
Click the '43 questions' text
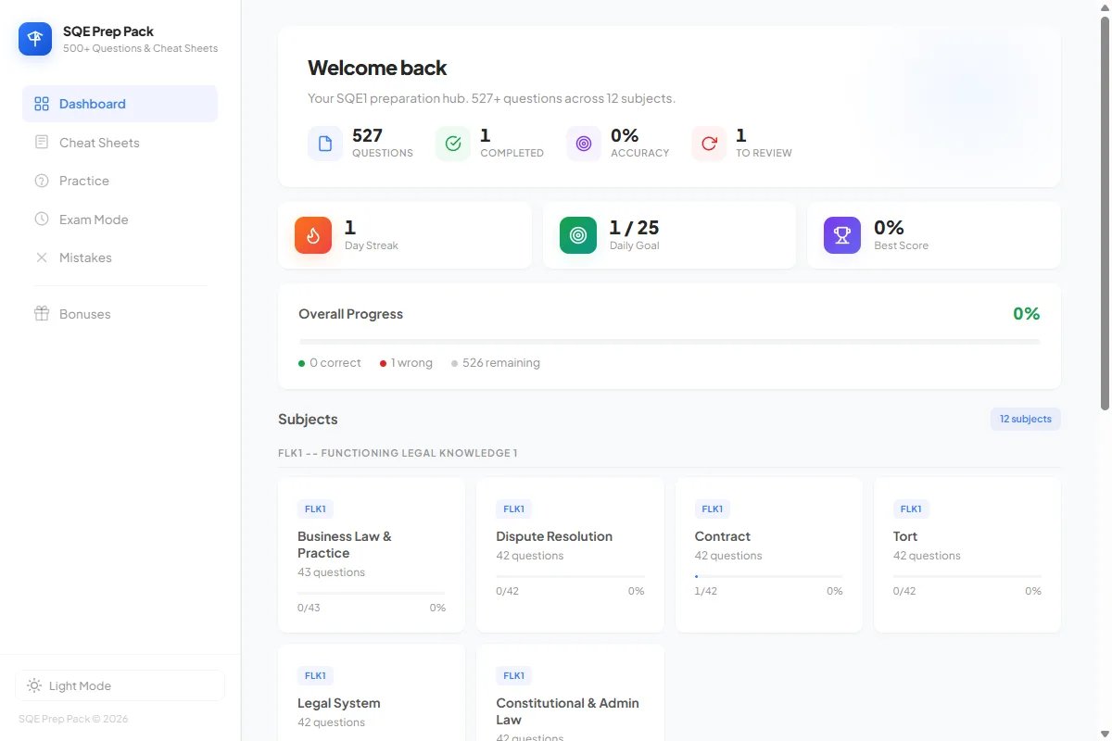331,572
